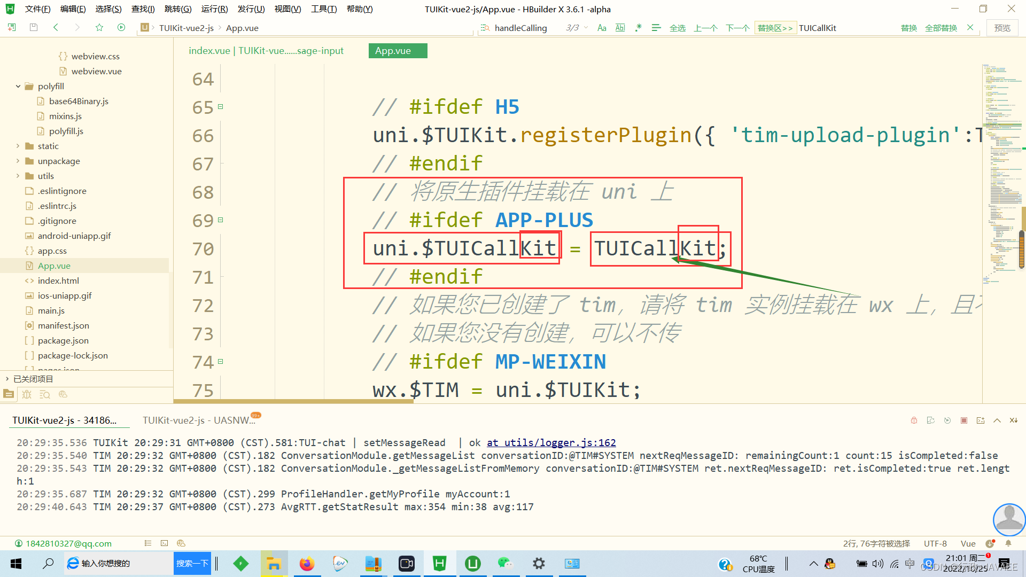Click the status bar terminal icon

165,543
